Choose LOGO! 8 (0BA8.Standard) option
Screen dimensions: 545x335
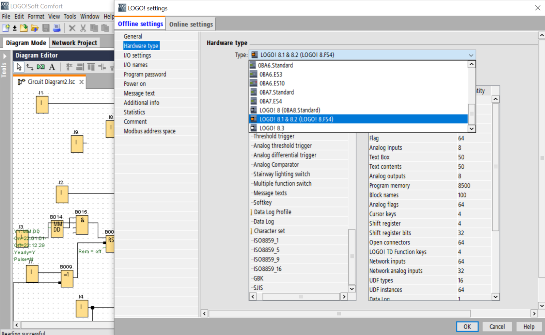pyautogui.click(x=359, y=110)
